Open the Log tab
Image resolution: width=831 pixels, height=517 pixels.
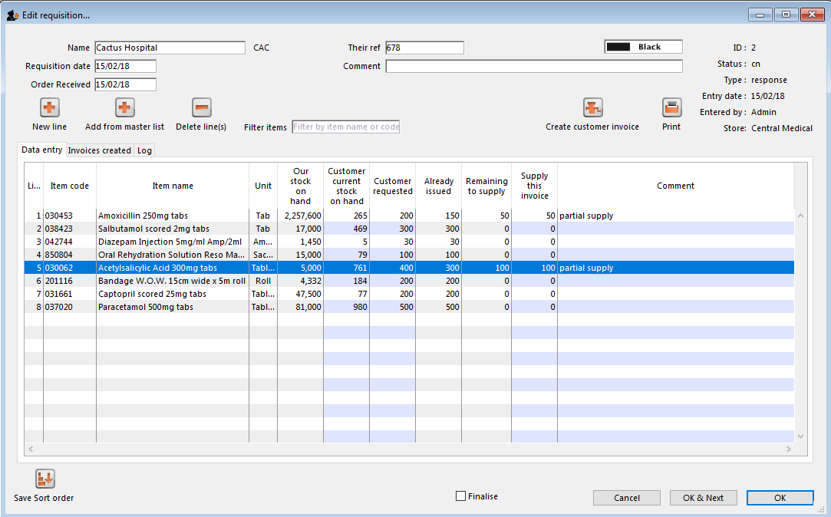pos(144,150)
